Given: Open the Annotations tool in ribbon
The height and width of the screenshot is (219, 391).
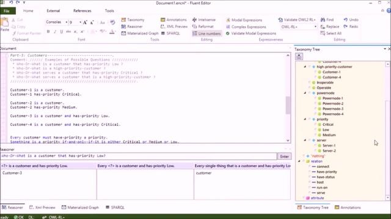Looking at the screenshot, I should (x=174, y=19).
